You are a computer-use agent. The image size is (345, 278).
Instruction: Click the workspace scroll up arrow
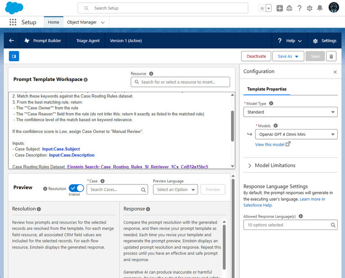(233, 95)
